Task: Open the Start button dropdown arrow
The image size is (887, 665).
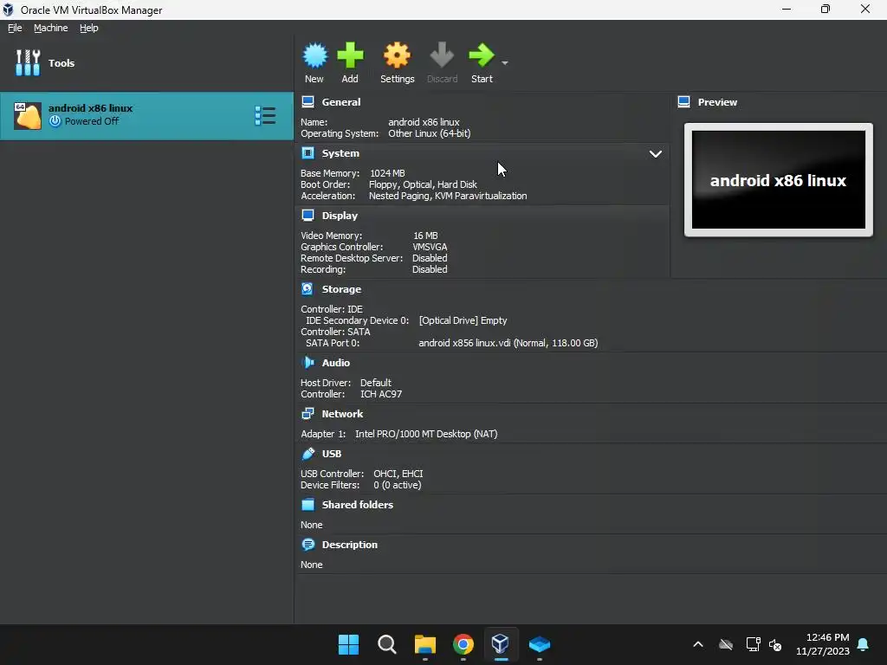Action: 505,62
